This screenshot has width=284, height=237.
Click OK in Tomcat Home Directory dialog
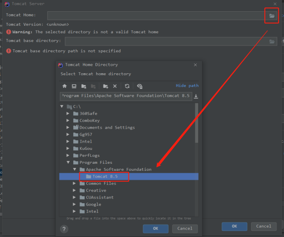[x=155, y=229]
